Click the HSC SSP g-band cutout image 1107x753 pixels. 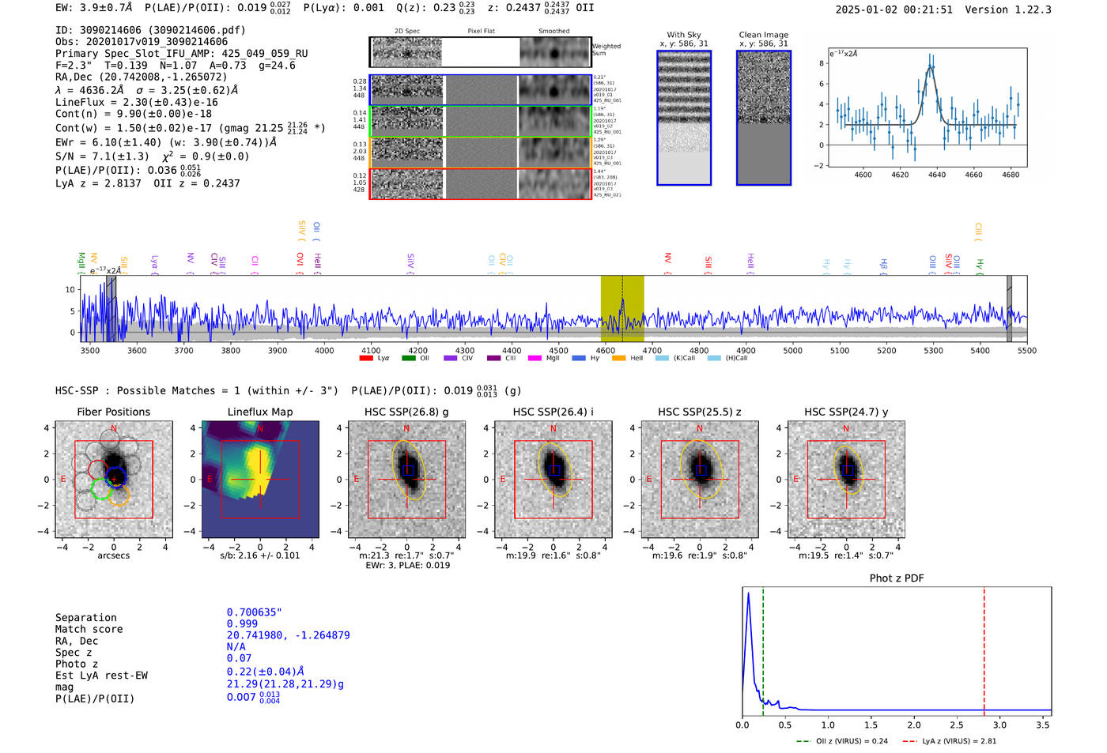(x=407, y=480)
